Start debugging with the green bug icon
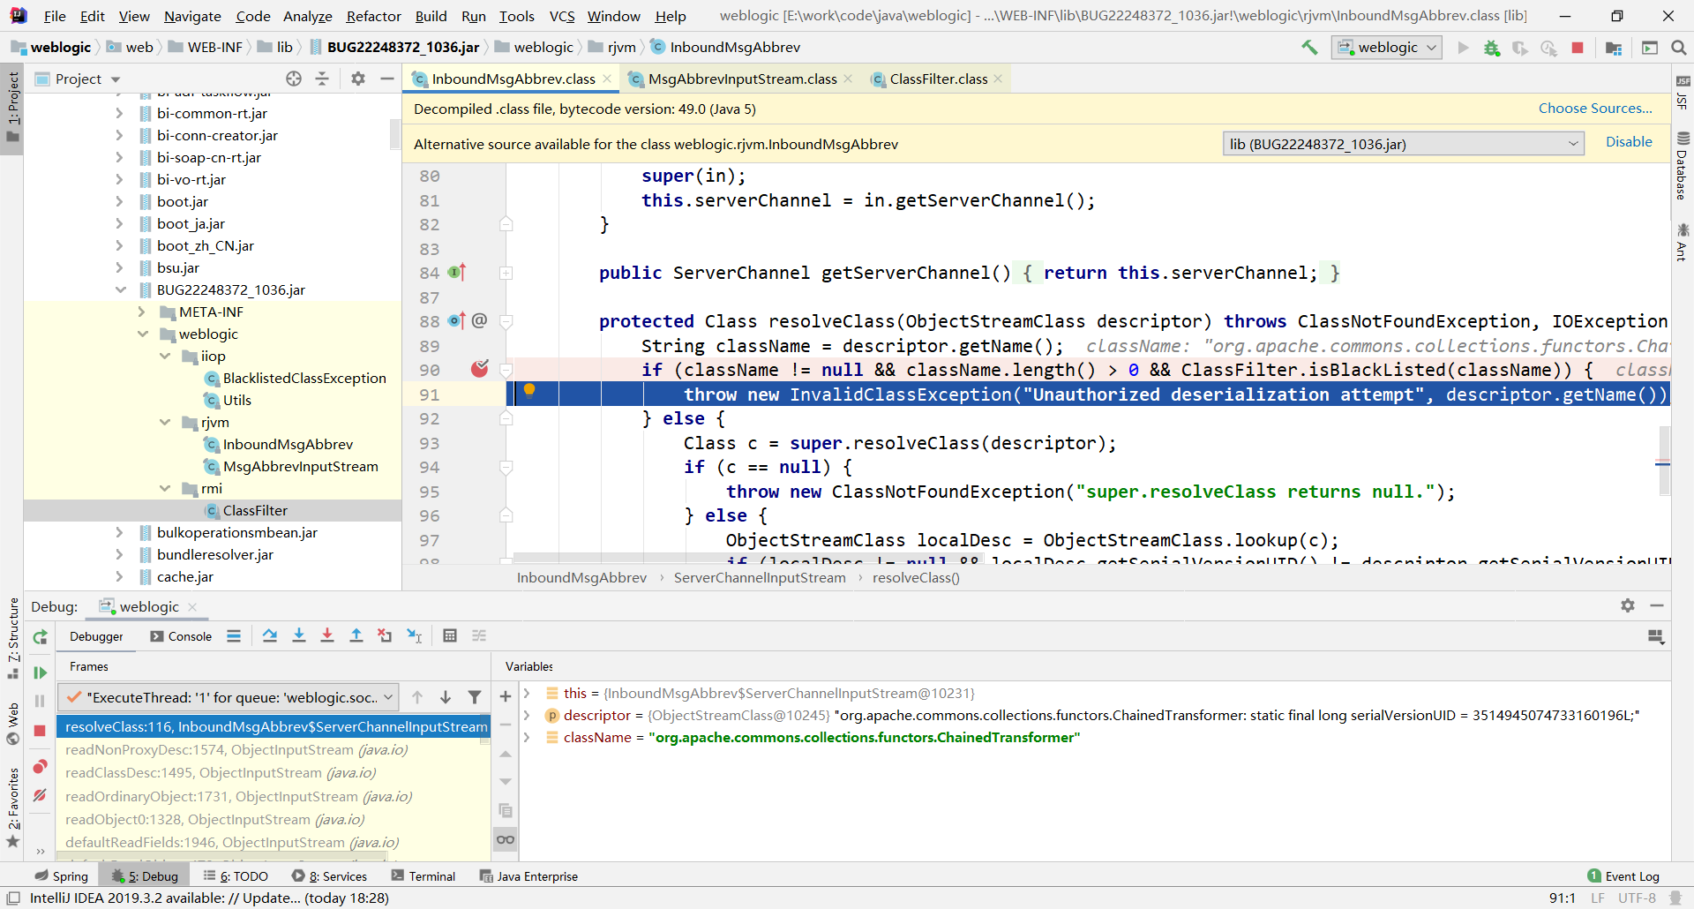 tap(1492, 48)
